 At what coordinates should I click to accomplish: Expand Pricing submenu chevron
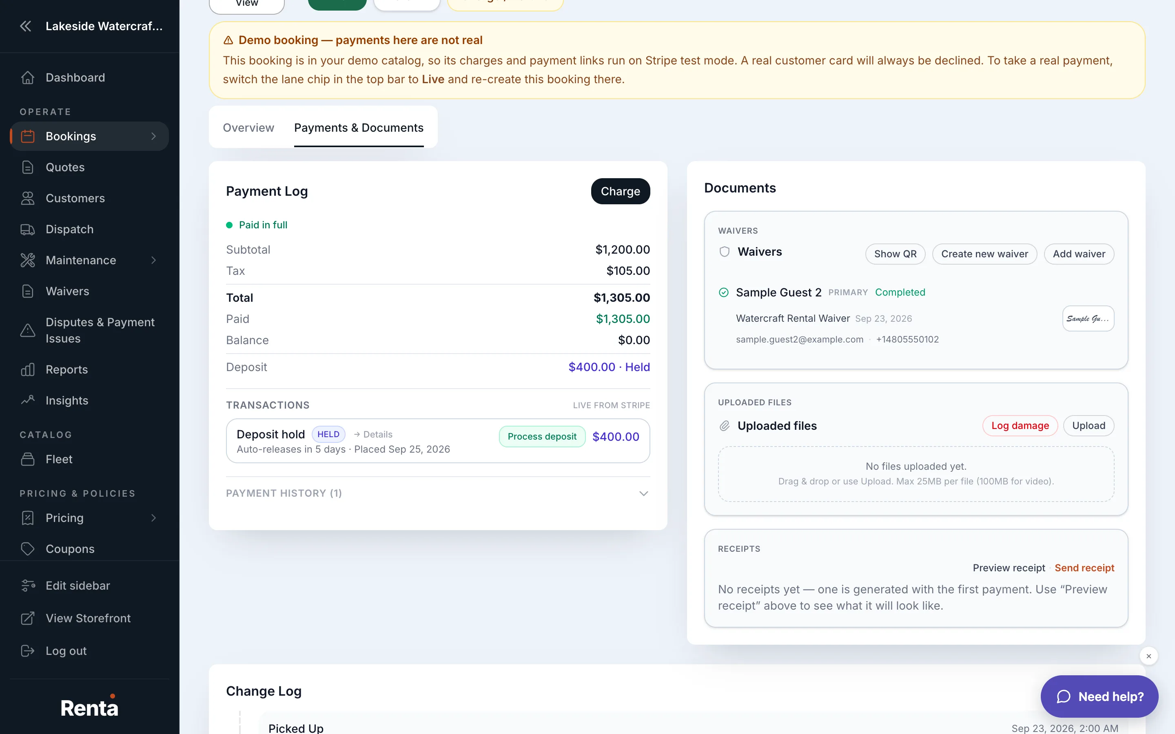pos(153,518)
